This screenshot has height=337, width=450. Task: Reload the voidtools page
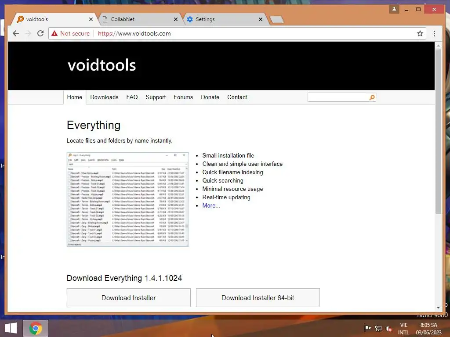(40, 33)
